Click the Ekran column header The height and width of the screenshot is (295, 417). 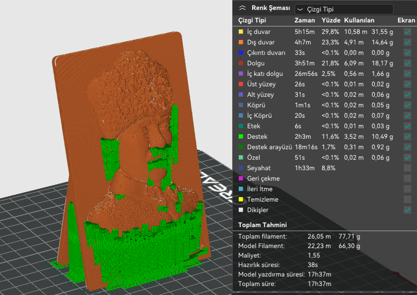(406, 20)
